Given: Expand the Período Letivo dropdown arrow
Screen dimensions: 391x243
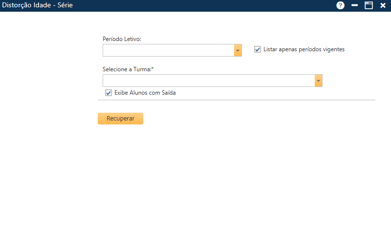Looking at the screenshot, I should (238, 50).
